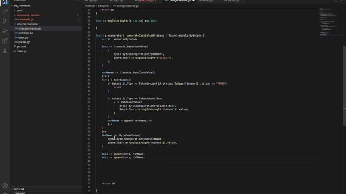The width and height of the screenshot is (346, 194).
Task: Click the 'compiler' breadcrumb segment
Action: pos(103,6)
